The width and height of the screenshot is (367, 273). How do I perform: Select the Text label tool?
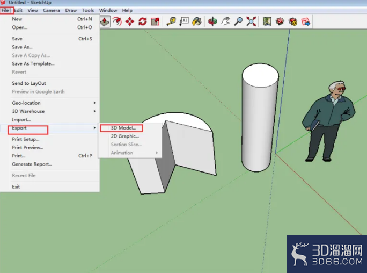[184, 21]
